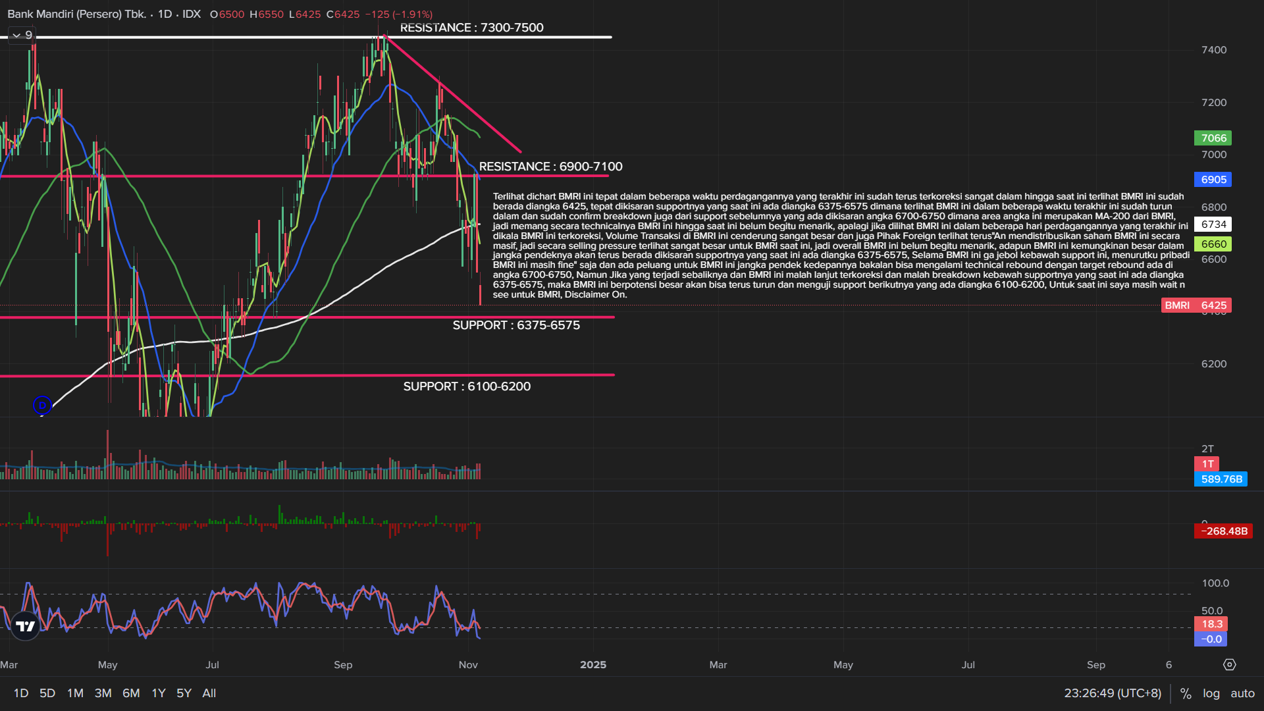
Task: Switch to the 5Y timeframe tab
Action: click(184, 693)
